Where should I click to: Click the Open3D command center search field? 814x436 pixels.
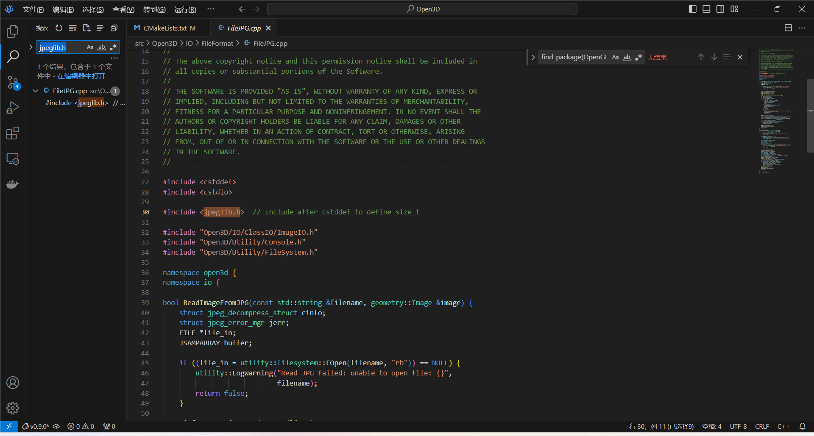[422, 9]
